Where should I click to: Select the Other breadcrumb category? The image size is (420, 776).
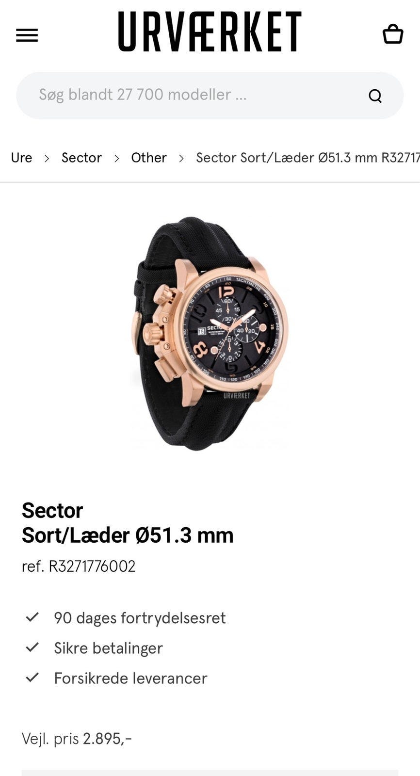coord(149,158)
